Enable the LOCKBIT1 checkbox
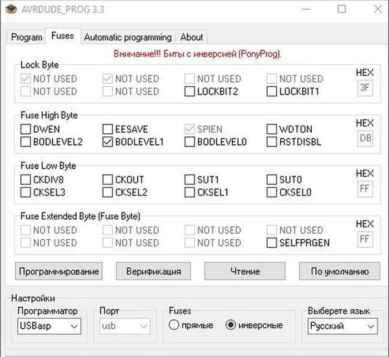 [x=272, y=91]
